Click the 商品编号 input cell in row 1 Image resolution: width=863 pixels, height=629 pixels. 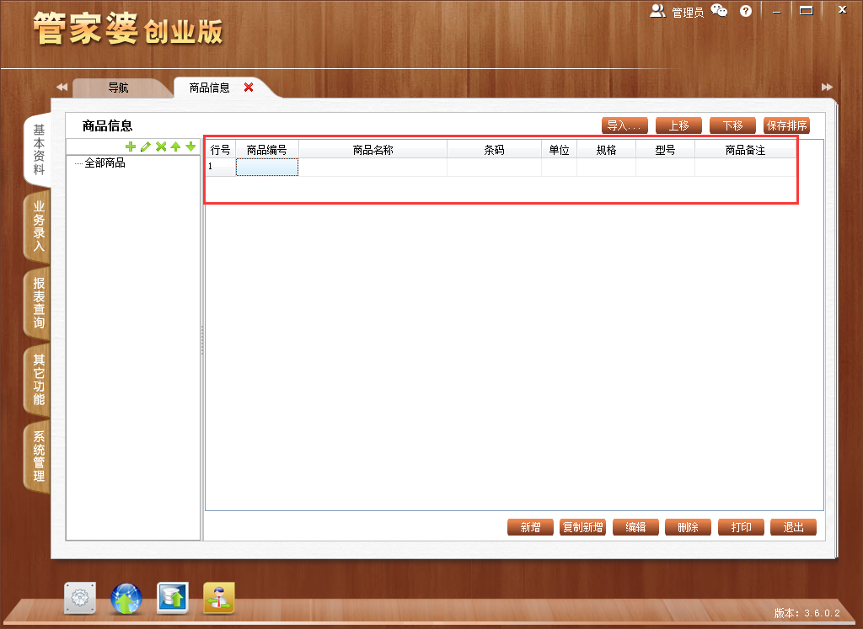click(x=266, y=166)
